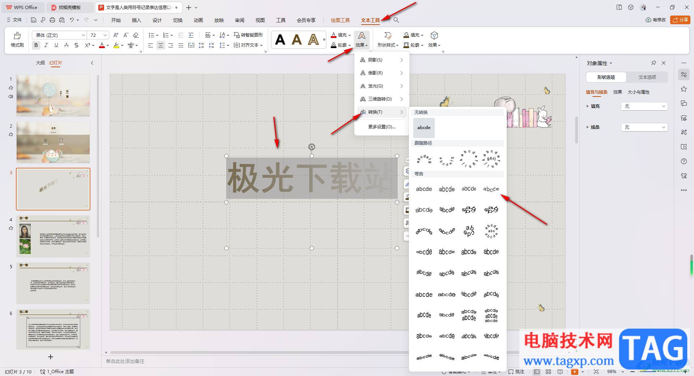694x376 pixels.
Task: Close the 对象属性 side panel
Action: pyautogui.click(x=664, y=63)
